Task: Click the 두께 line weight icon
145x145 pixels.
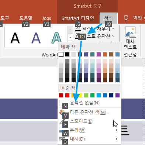Action: [x=62, y=130]
